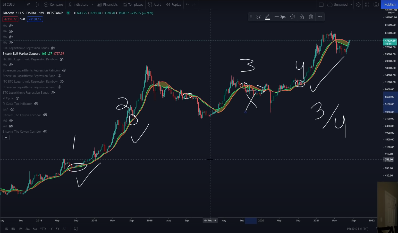The height and width of the screenshot is (233, 398).
Task: Open the go-to-date calendar icon
Action: click(76, 229)
